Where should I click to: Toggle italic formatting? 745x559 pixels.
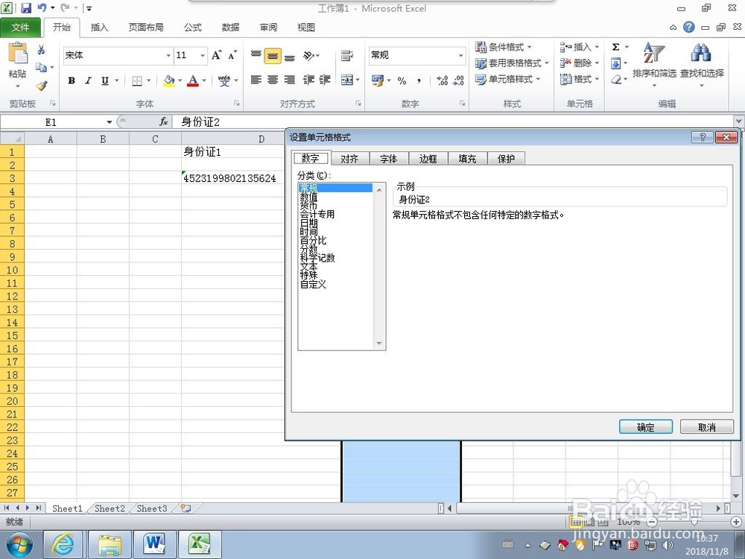[88, 80]
